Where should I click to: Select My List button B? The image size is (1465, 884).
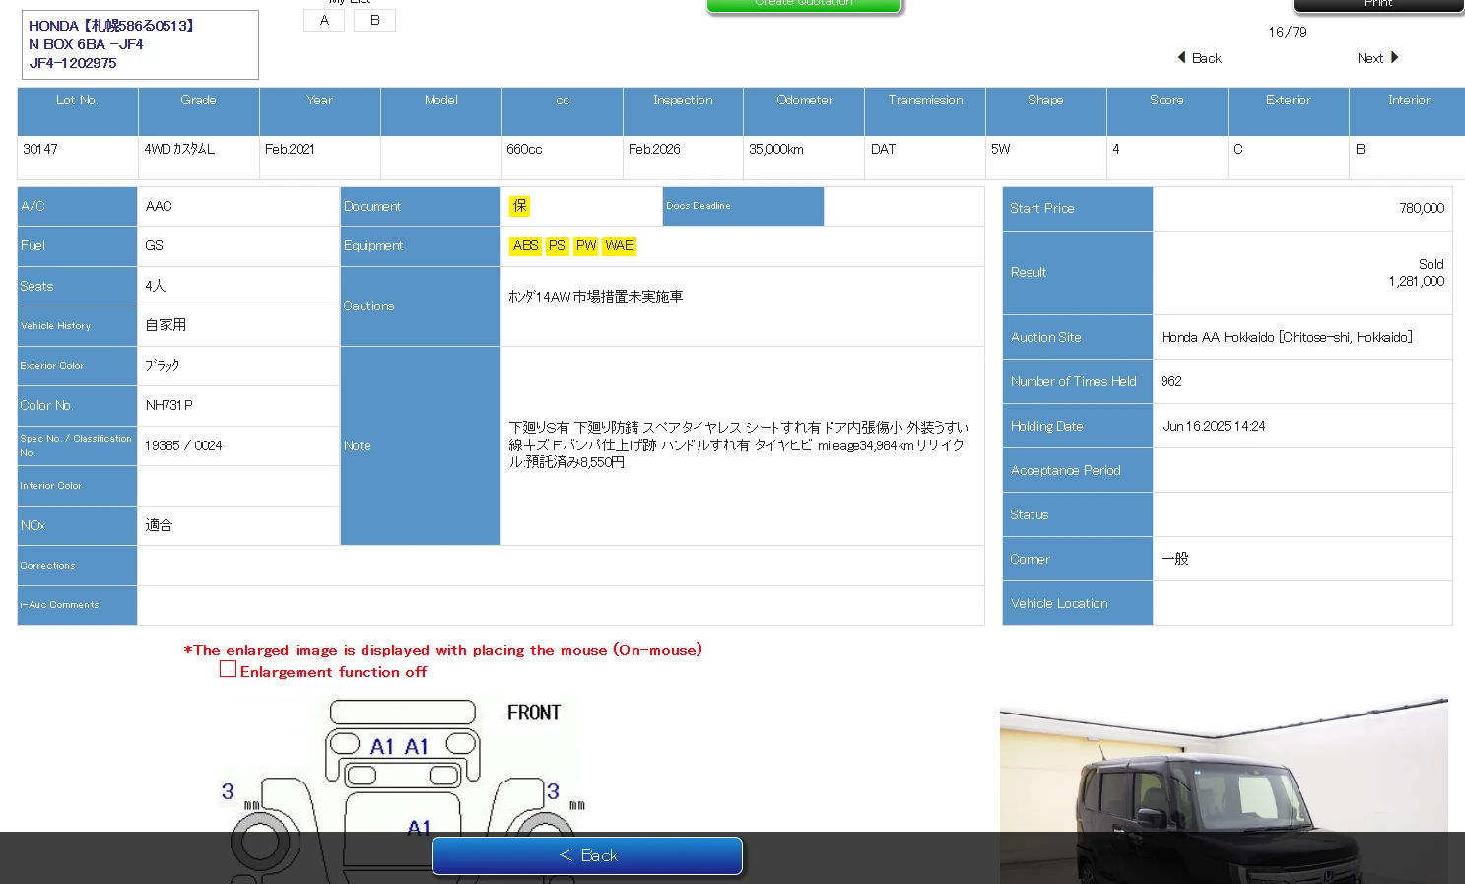pos(375,21)
